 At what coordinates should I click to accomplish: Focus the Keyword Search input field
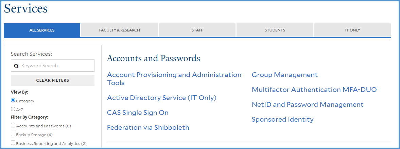coord(53,66)
